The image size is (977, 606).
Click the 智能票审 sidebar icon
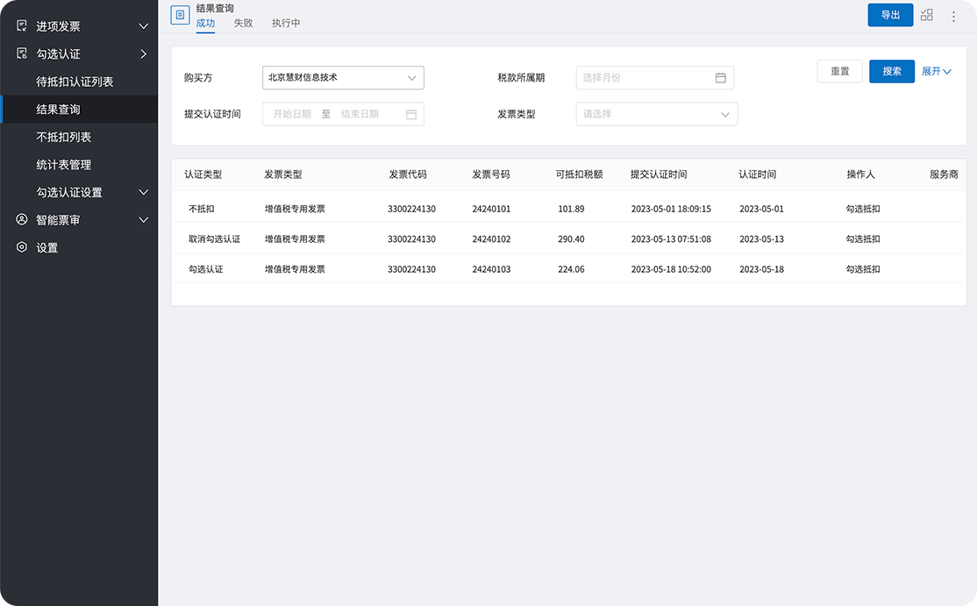click(22, 220)
